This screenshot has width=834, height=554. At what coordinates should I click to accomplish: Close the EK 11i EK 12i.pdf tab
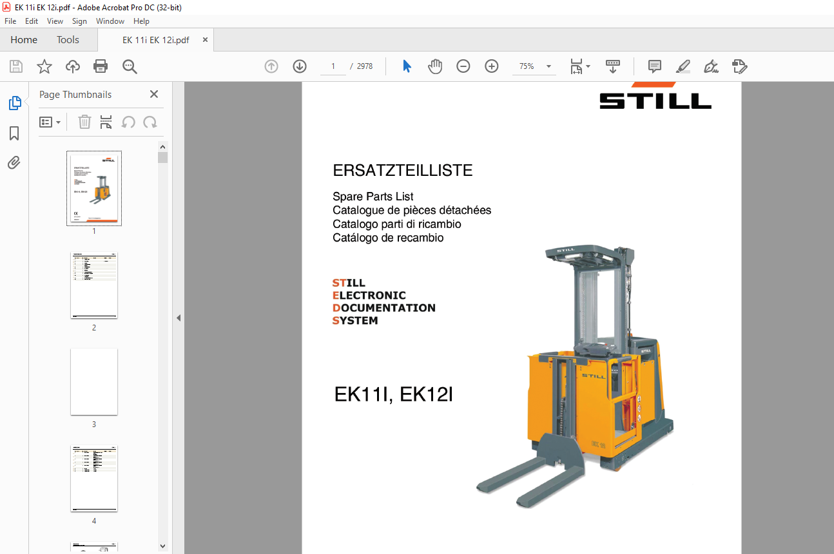click(x=205, y=40)
